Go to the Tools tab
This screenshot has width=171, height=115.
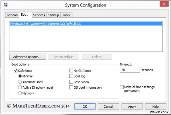pos(66,15)
